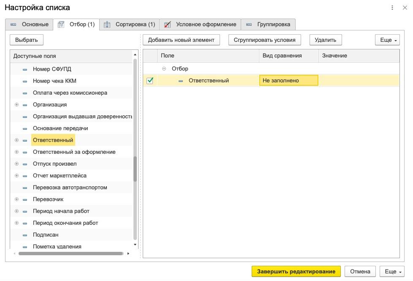
Task: Click the horizontal scrollbar of available fields
Action: (71, 254)
